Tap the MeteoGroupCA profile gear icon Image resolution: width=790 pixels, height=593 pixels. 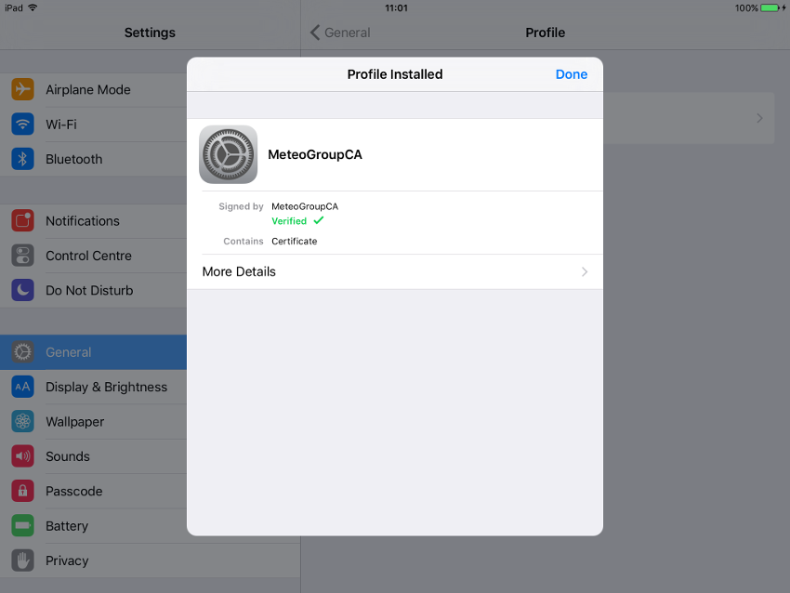[228, 155]
